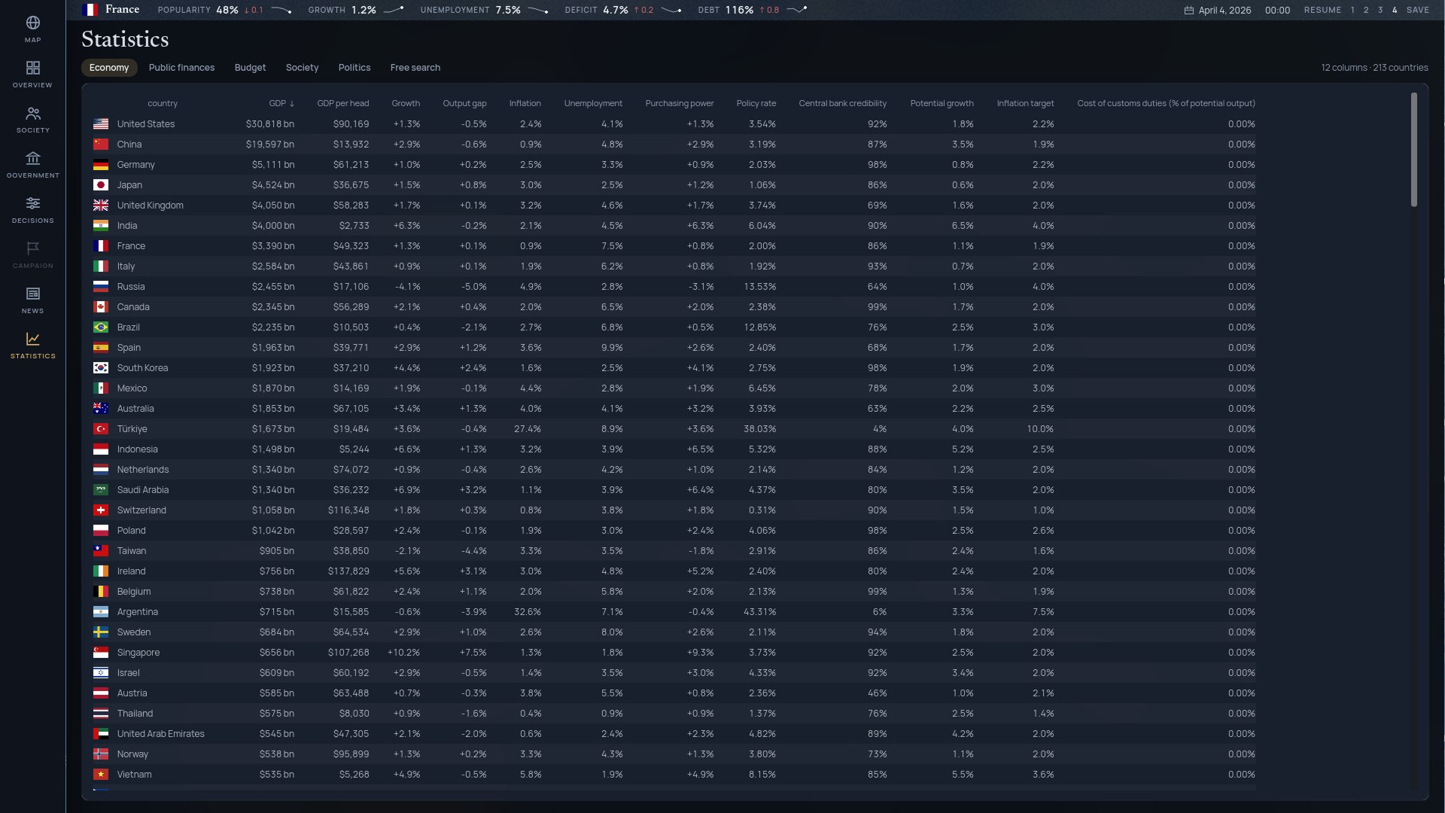Click the France flag in top bar
The height and width of the screenshot is (813, 1445).
click(x=90, y=10)
